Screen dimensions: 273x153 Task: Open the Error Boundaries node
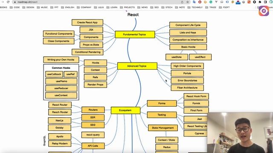[x=187, y=80]
